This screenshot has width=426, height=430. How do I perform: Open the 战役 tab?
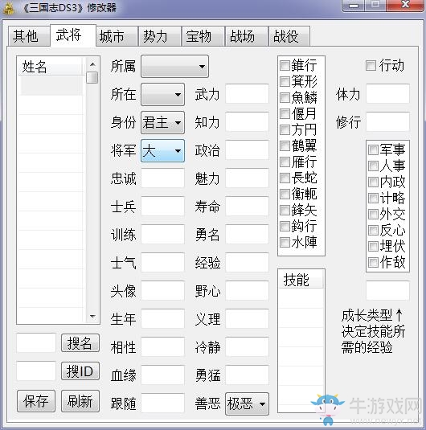click(x=289, y=36)
